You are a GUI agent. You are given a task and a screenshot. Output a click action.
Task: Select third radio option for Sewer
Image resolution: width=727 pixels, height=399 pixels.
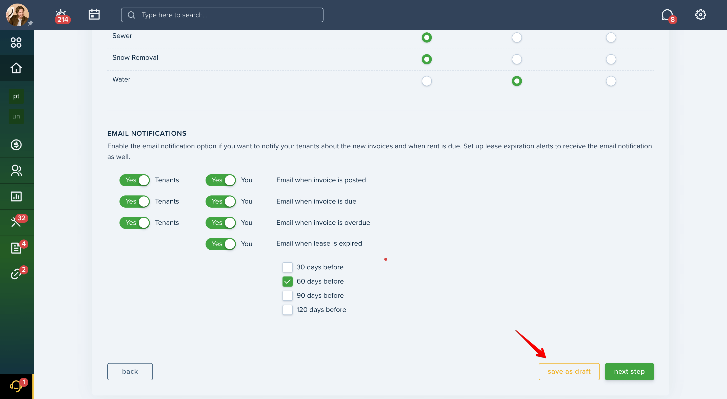tap(611, 37)
